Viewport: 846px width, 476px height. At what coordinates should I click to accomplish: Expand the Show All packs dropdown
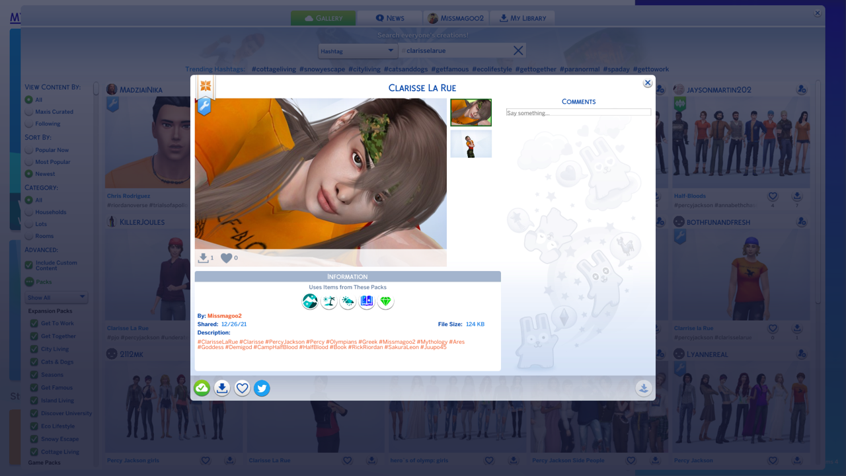pyautogui.click(x=56, y=297)
